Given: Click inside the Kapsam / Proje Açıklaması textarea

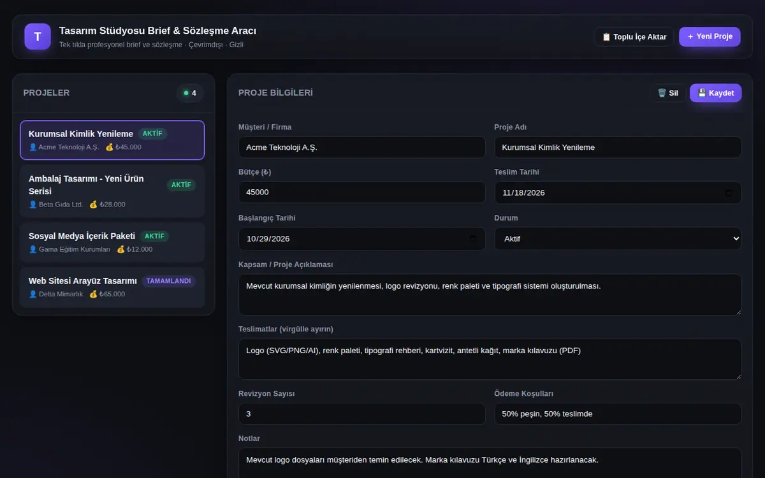Looking at the screenshot, I should point(490,294).
